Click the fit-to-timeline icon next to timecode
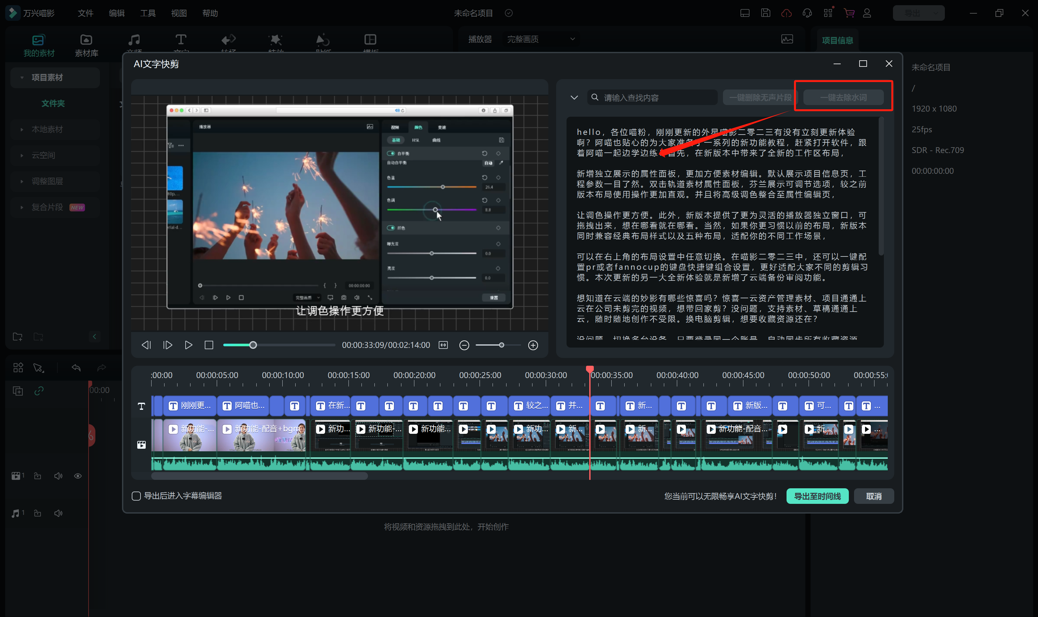This screenshot has height=617, width=1038. click(x=443, y=345)
